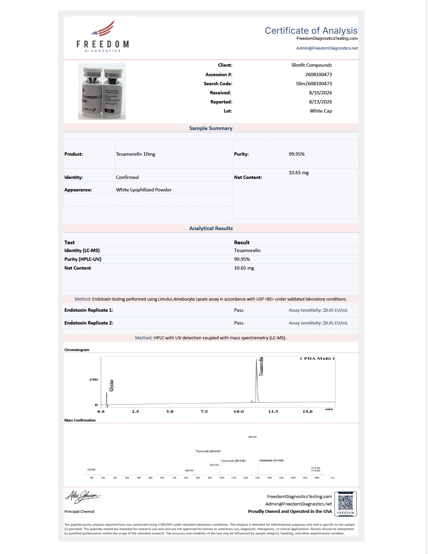Select the Certificate of Analysis title
Viewport: 428px width, 554px height.
coord(311,30)
